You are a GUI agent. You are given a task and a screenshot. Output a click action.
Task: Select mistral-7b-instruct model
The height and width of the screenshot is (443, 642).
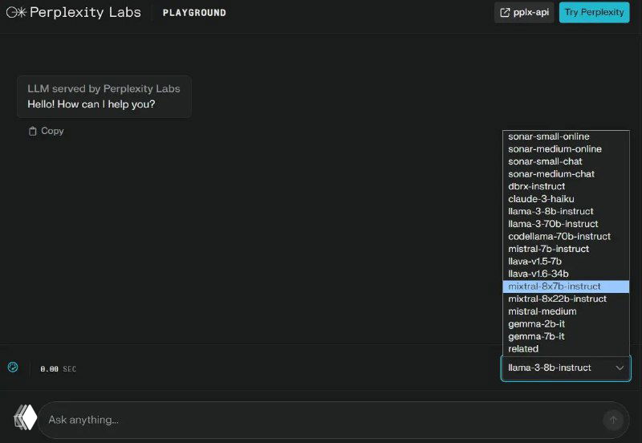[566, 249]
